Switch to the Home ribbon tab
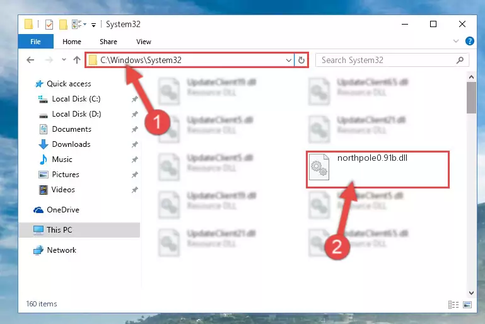Image resolution: width=485 pixels, height=324 pixels. click(72, 42)
